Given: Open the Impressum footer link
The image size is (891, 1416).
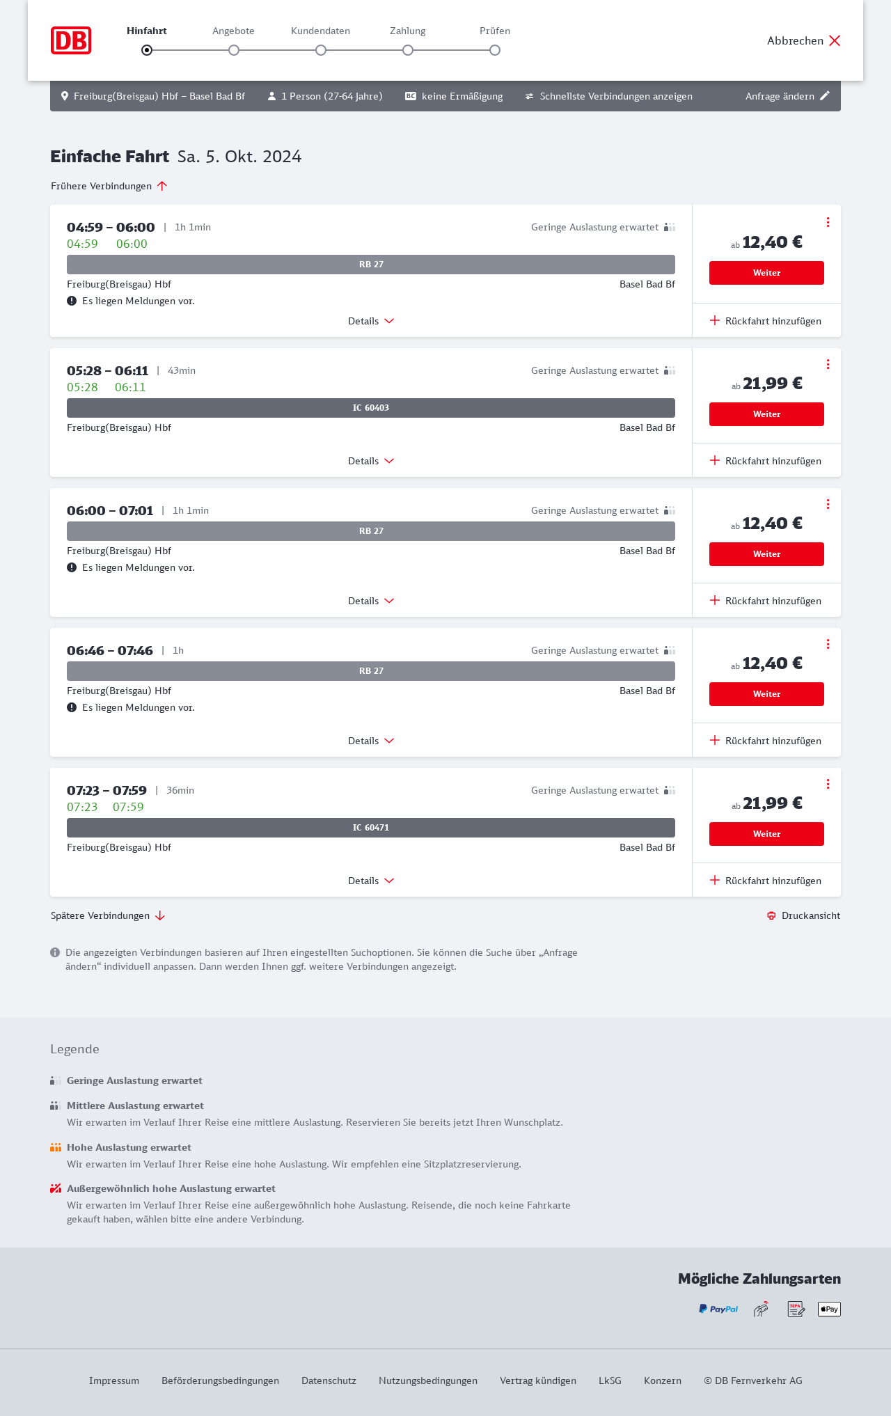Looking at the screenshot, I should tap(114, 1380).
